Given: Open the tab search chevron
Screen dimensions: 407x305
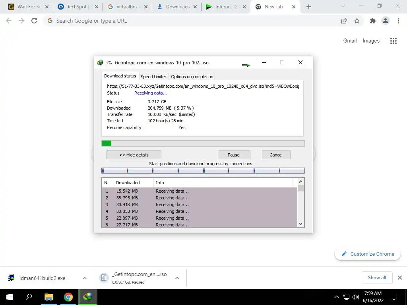Looking at the screenshot, I should tap(343, 6).
